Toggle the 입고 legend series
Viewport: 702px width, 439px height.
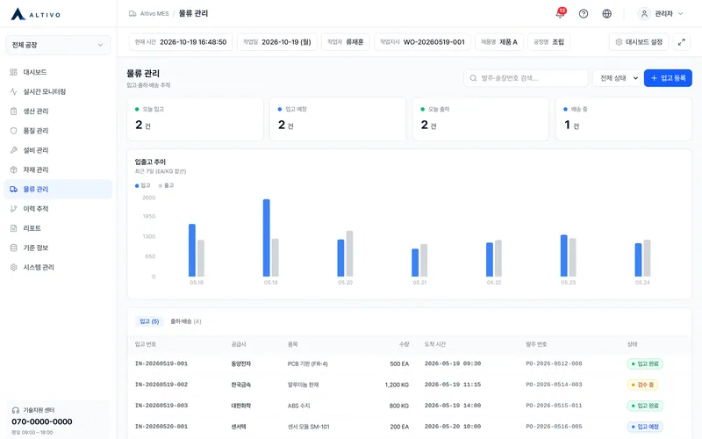143,185
